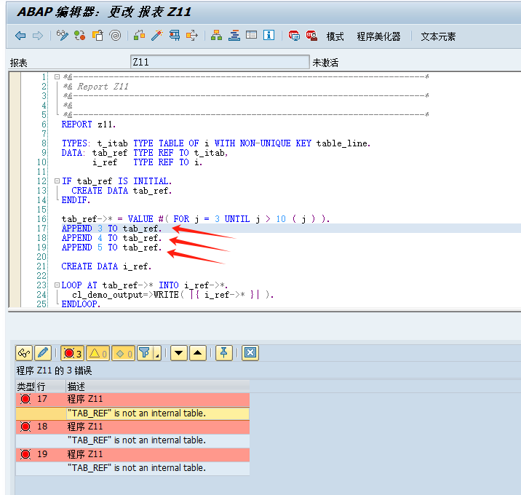Image resolution: width=521 pixels, height=495 pixels.
Task: Toggle Display/Change mode icon
Action: [62, 35]
